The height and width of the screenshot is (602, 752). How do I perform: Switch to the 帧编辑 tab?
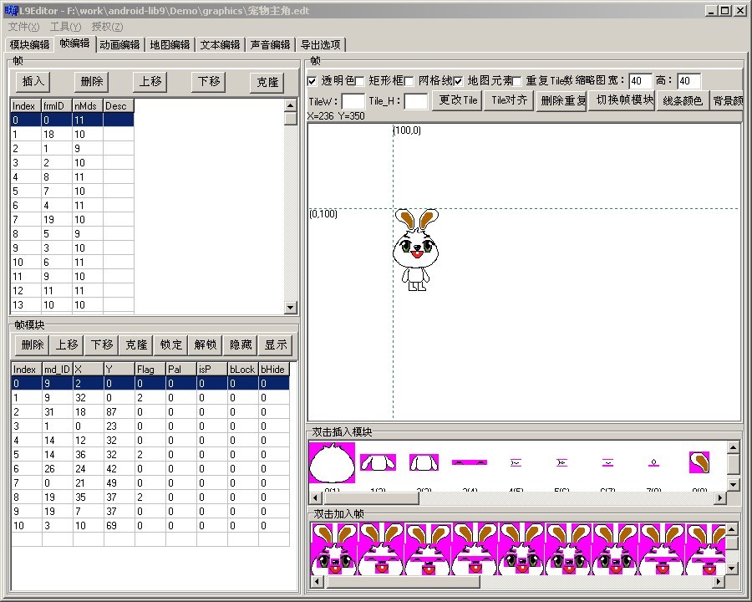pyautogui.click(x=75, y=43)
